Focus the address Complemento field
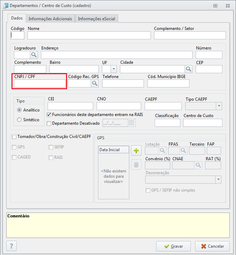 [30, 69]
